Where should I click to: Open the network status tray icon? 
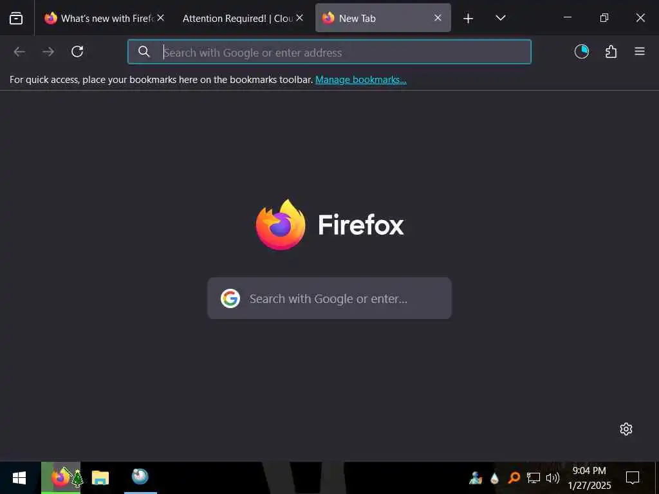534,478
